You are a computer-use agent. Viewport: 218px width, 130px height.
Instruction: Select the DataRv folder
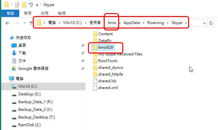point(105,40)
